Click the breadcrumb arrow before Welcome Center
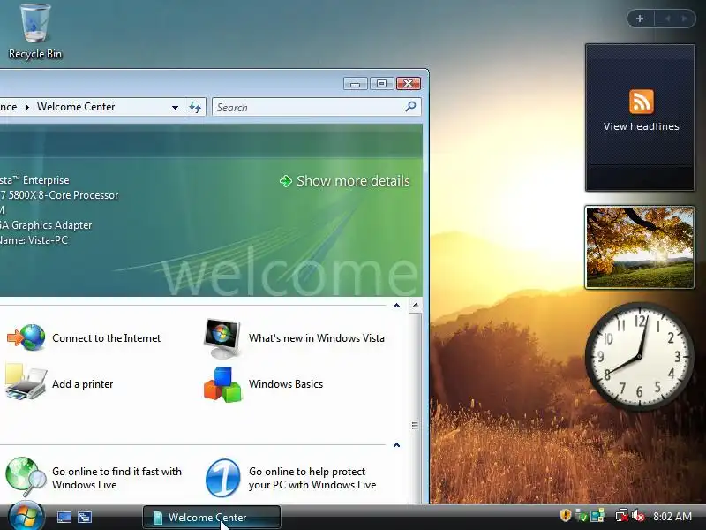Image resolution: width=706 pixels, height=530 pixels. (x=27, y=107)
